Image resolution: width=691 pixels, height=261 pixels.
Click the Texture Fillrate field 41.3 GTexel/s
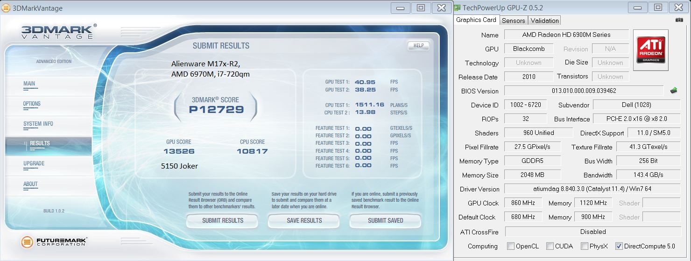click(648, 147)
